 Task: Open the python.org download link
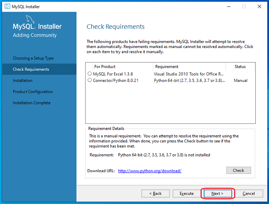point(150,170)
